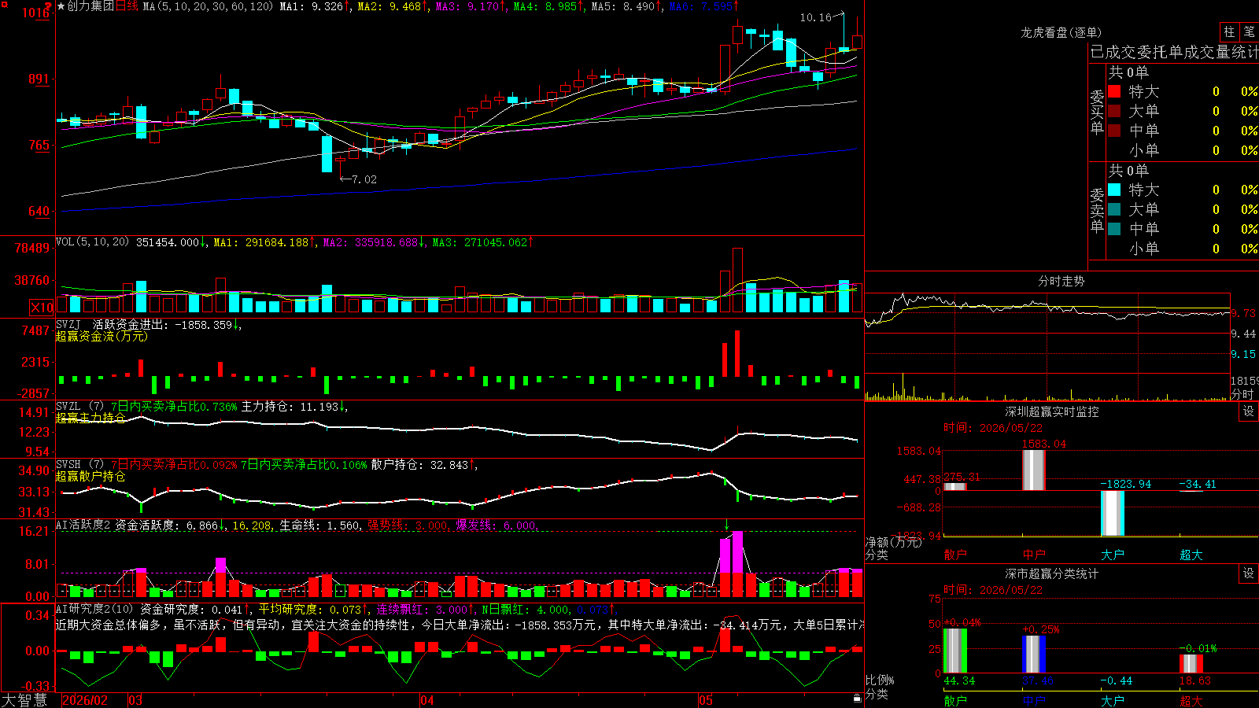This screenshot has height=708, width=1259.
Task: Select the SVZL (7) indicator label
Action: [x=80, y=407]
